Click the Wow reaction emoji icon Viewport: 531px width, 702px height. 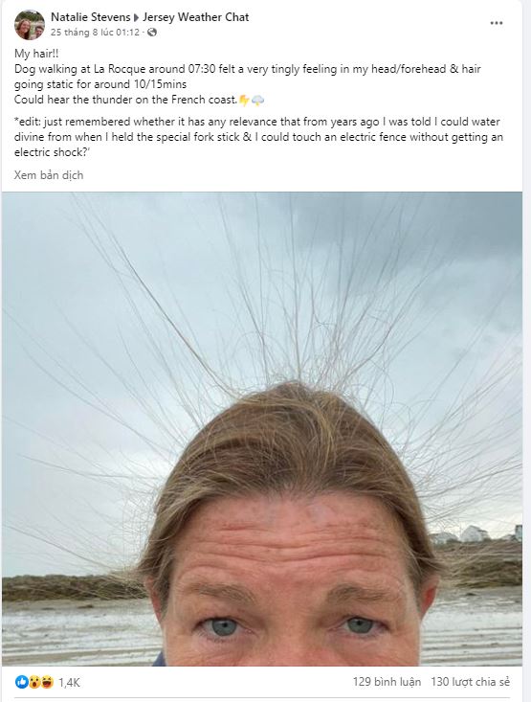point(34,682)
